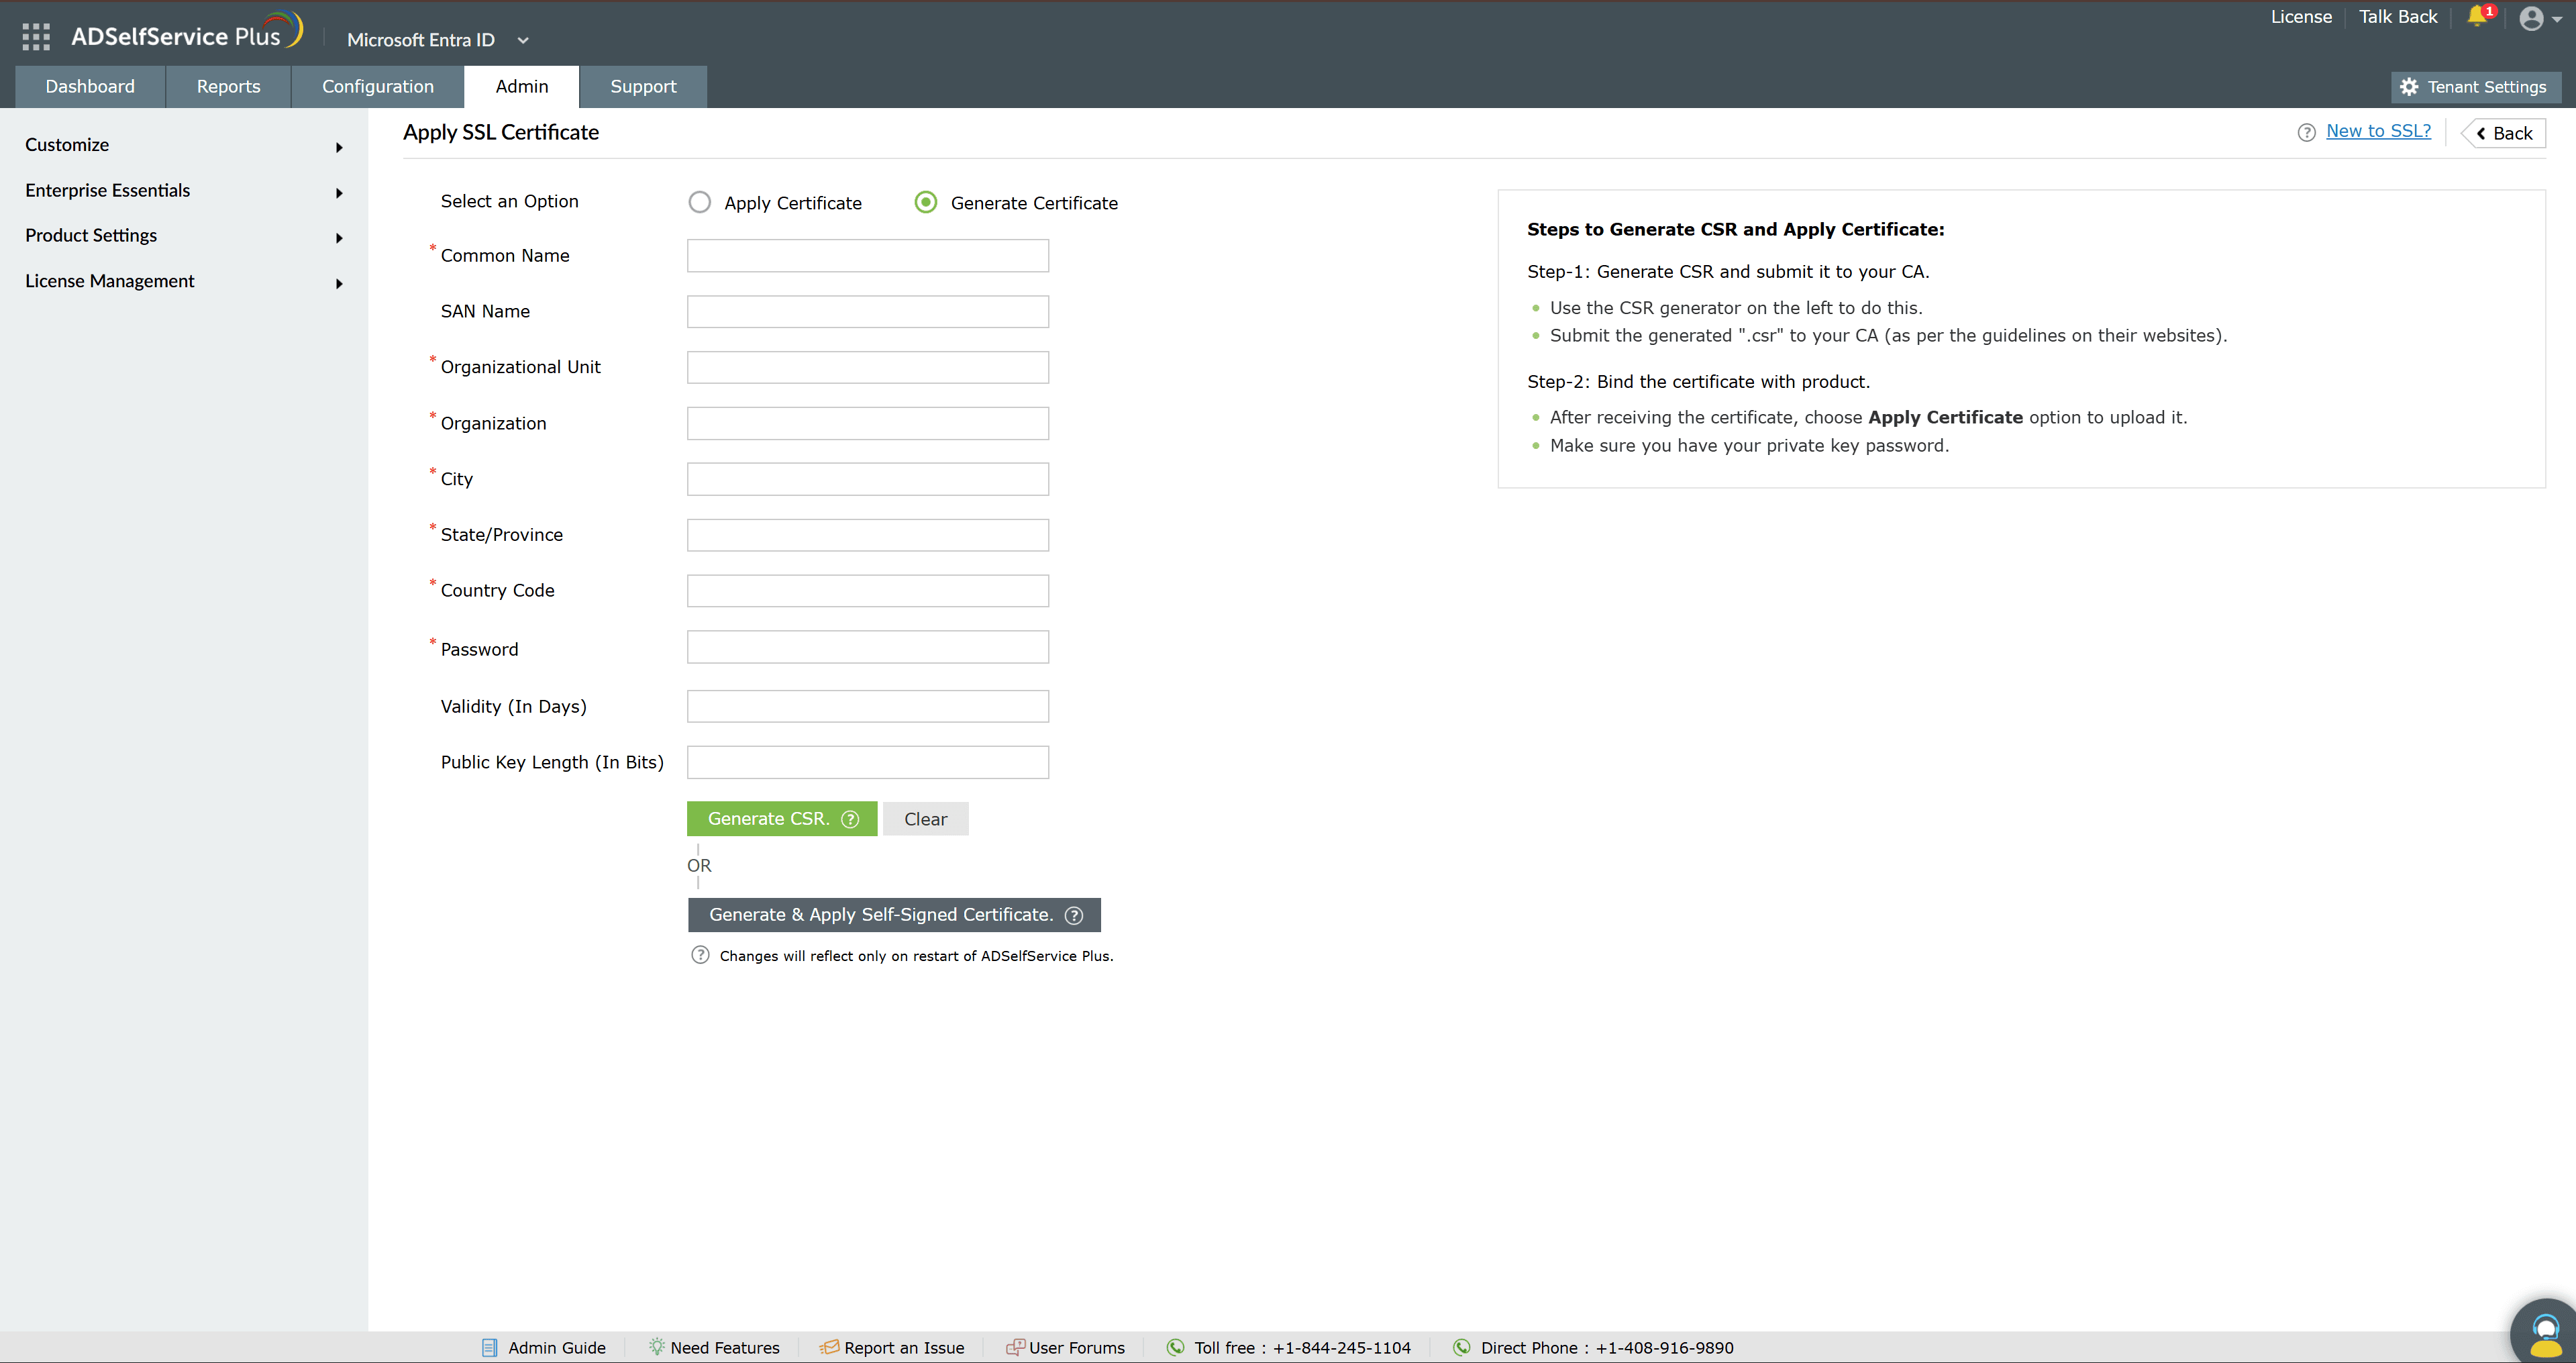Open the Tenant Settings button
Viewport: 2576px width, 1363px height.
[x=2476, y=87]
